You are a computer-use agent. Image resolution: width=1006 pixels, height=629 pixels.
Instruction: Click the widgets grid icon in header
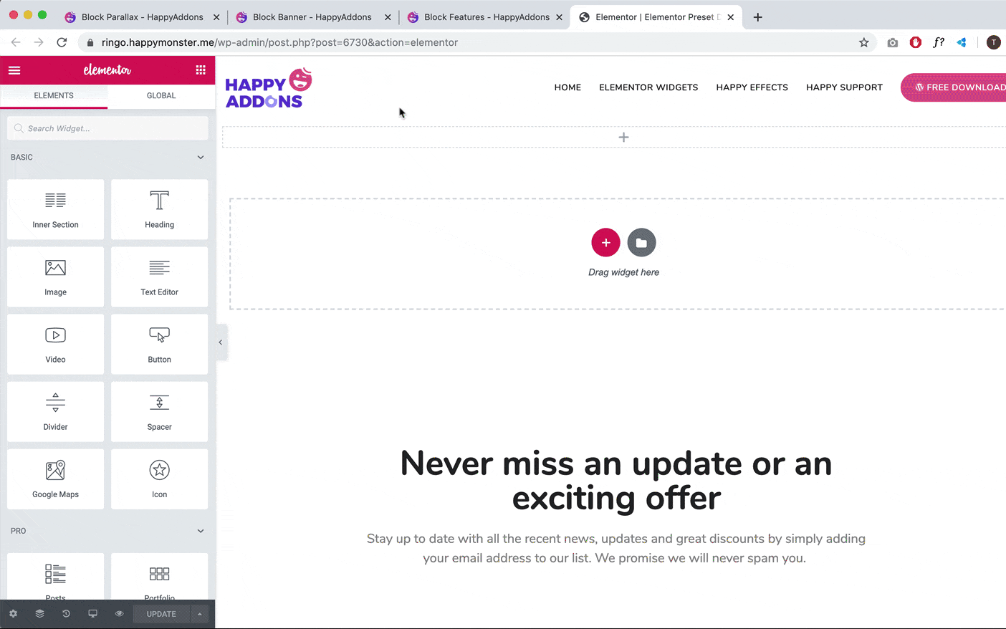pyautogui.click(x=201, y=70)
